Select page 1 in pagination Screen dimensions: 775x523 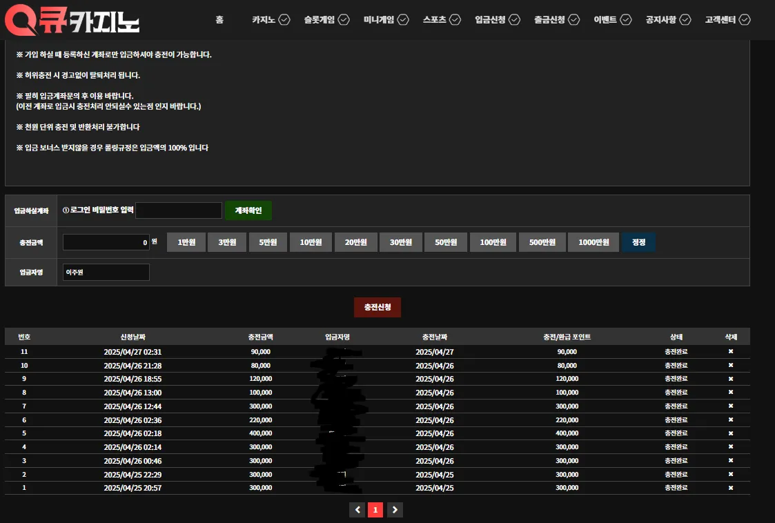375,510
